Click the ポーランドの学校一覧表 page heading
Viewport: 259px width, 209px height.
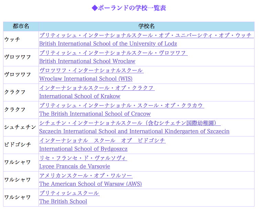[x=129, y=8]
